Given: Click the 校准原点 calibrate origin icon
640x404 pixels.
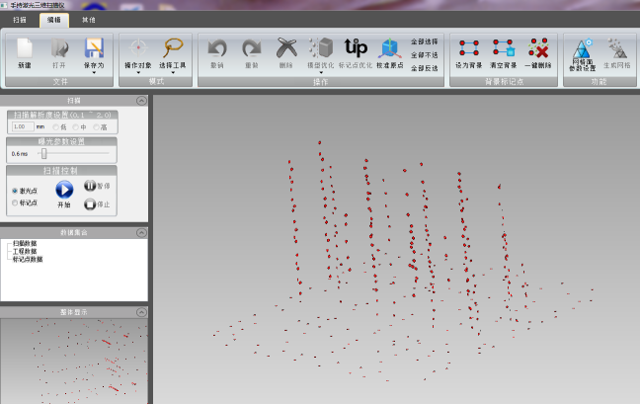Looking at the screenshot, I should 390,48.
